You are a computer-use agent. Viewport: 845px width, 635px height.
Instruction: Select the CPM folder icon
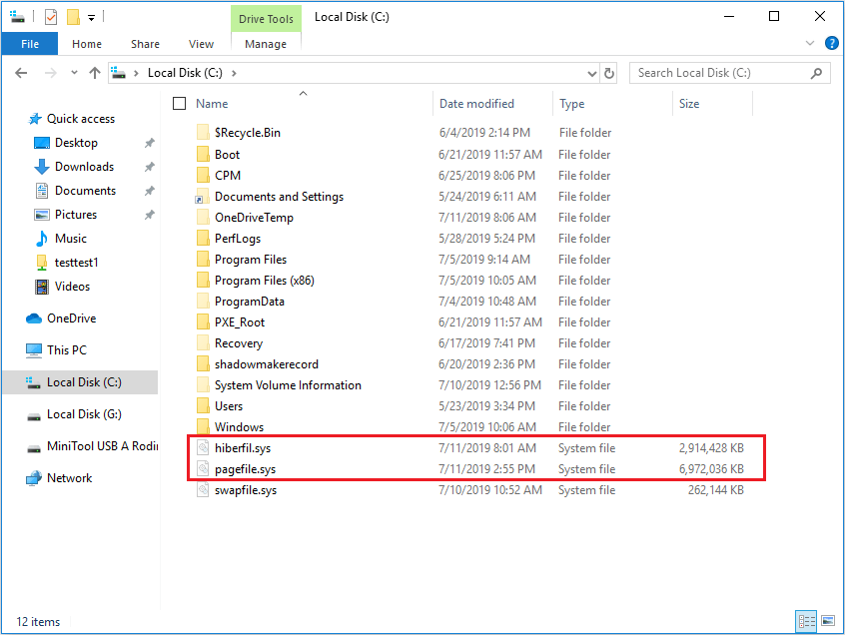point(203,175)
